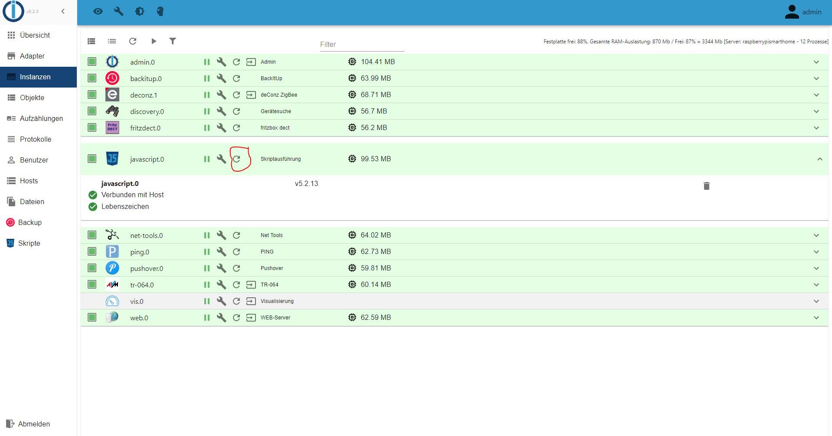Open the Objekte page
The image size is (832, 436).
tap(38, 98)
